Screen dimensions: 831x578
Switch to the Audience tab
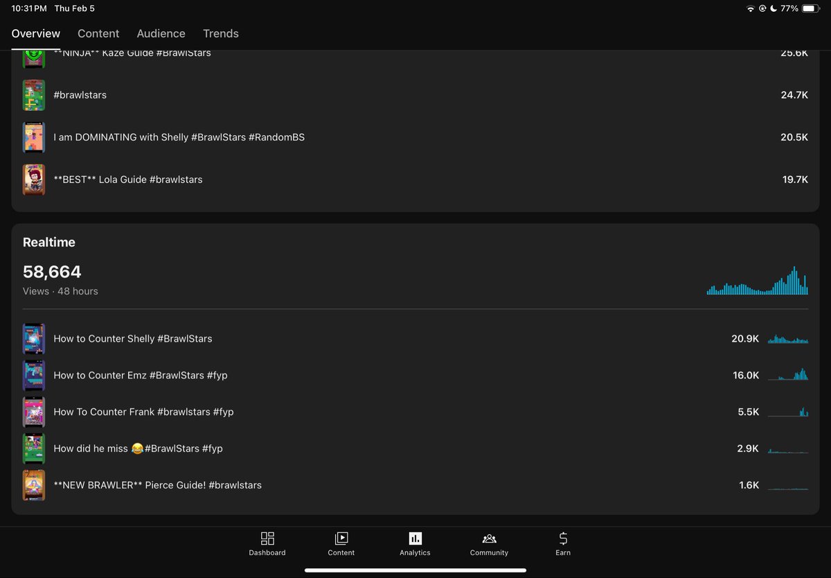click(x=161, y=33)
